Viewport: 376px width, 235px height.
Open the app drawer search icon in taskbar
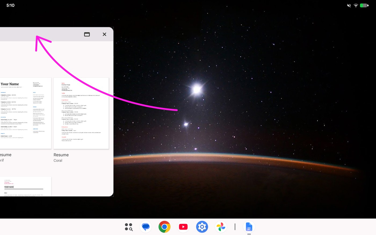tap(129, 227)
